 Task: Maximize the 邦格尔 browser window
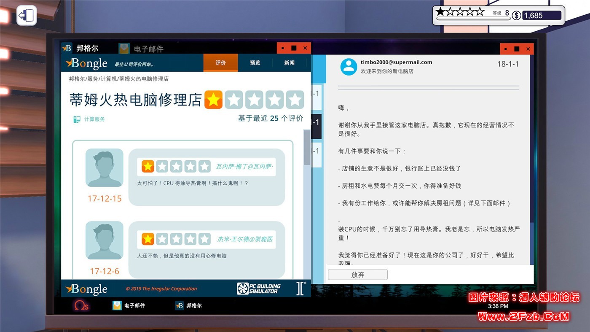coord(294,48)
